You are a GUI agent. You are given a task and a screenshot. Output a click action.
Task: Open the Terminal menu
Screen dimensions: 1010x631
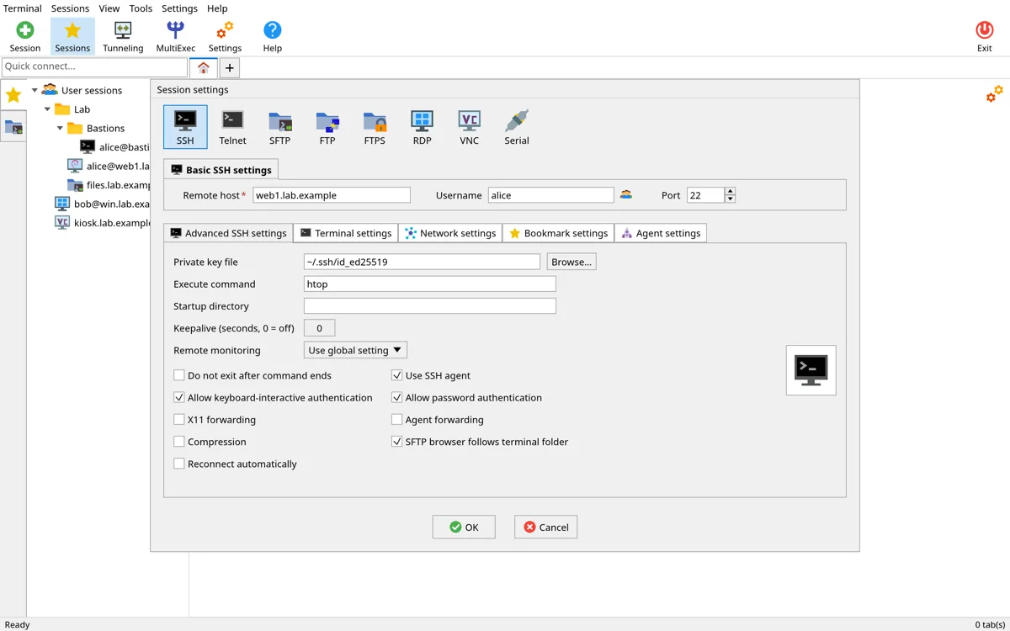[x=23, y=8]
